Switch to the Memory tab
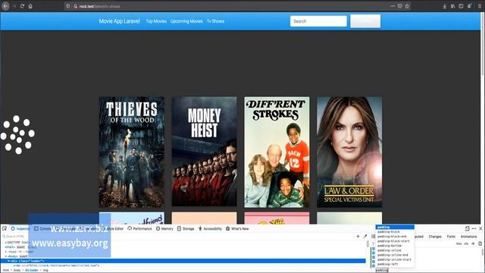Image resolution: width=485 pixels, height=273 pixels. coord(164,229)
